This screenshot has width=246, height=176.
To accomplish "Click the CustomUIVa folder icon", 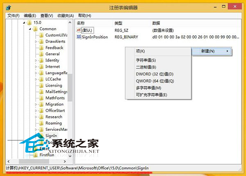I will coord(41,35).
